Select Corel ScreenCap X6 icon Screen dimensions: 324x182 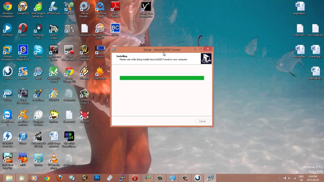click(69, 53)
